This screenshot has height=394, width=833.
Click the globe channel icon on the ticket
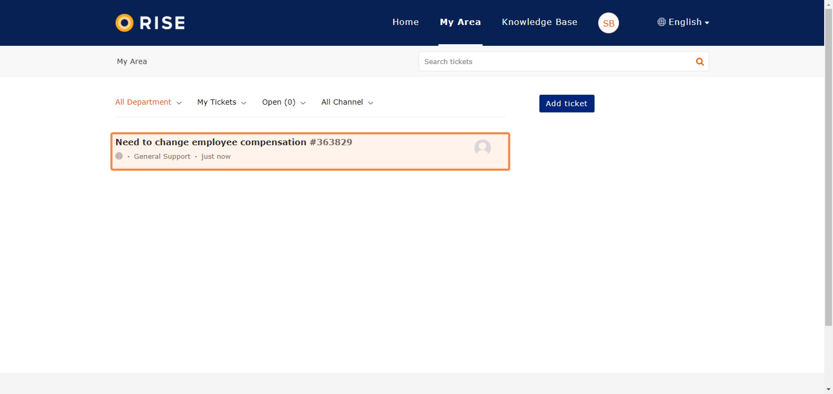[x=119, y=156]
